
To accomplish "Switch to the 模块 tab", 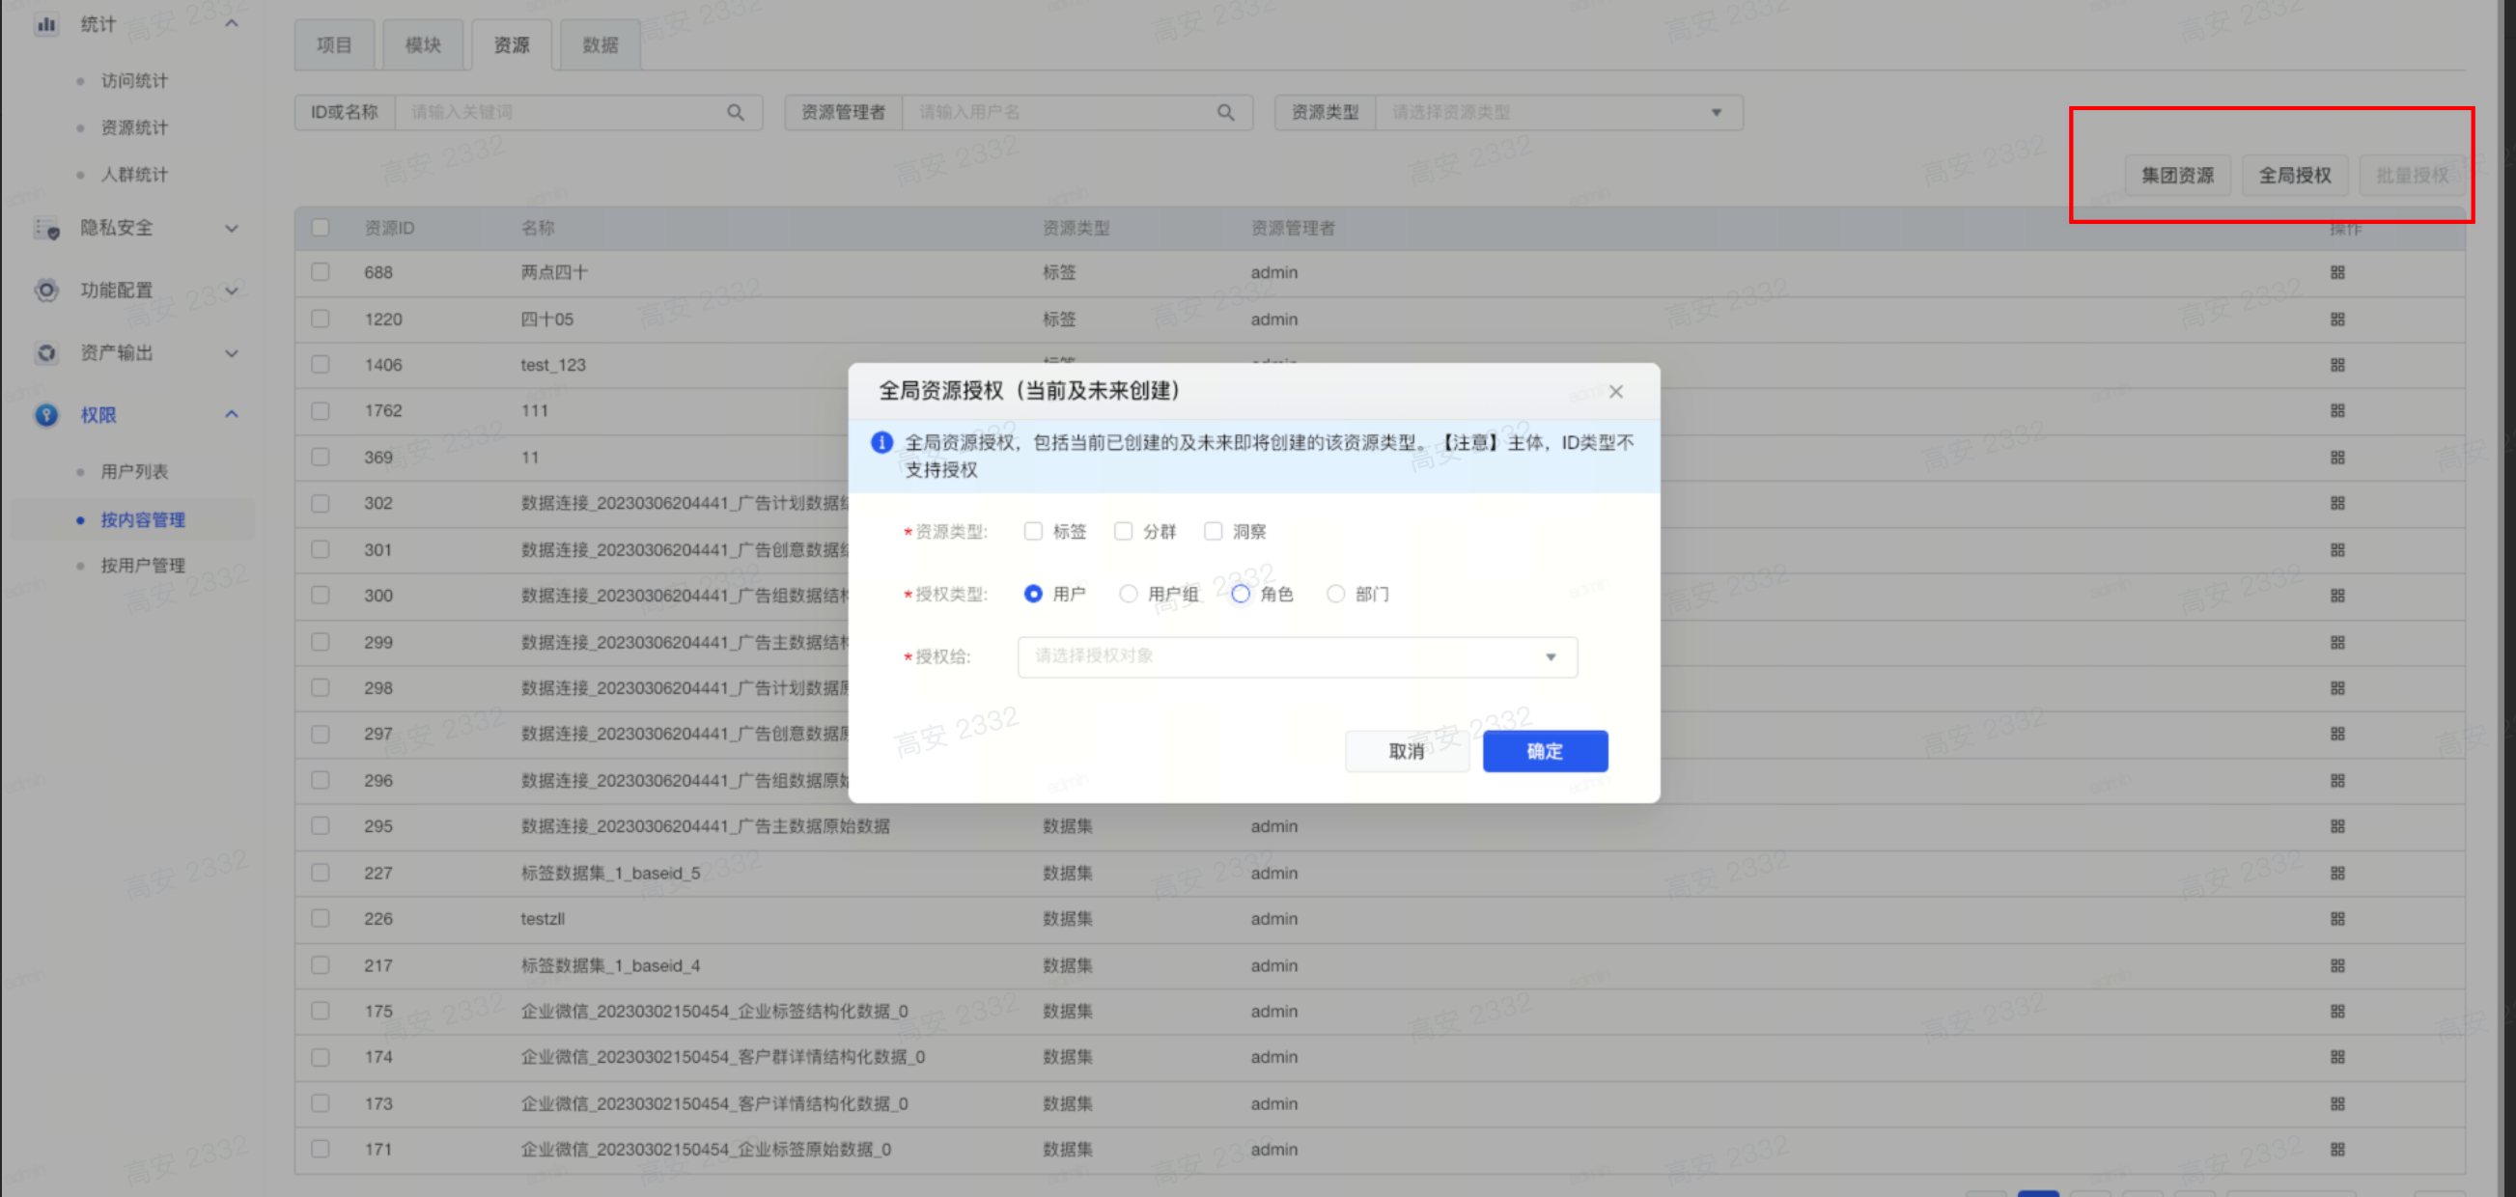I will tap(423, 45).
